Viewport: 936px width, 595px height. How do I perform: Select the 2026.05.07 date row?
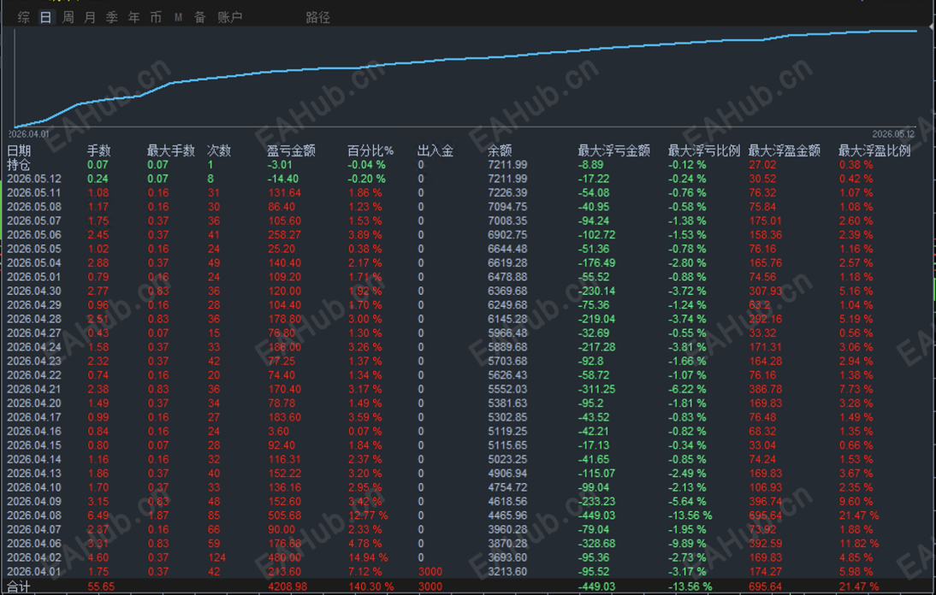click(467, 221)
